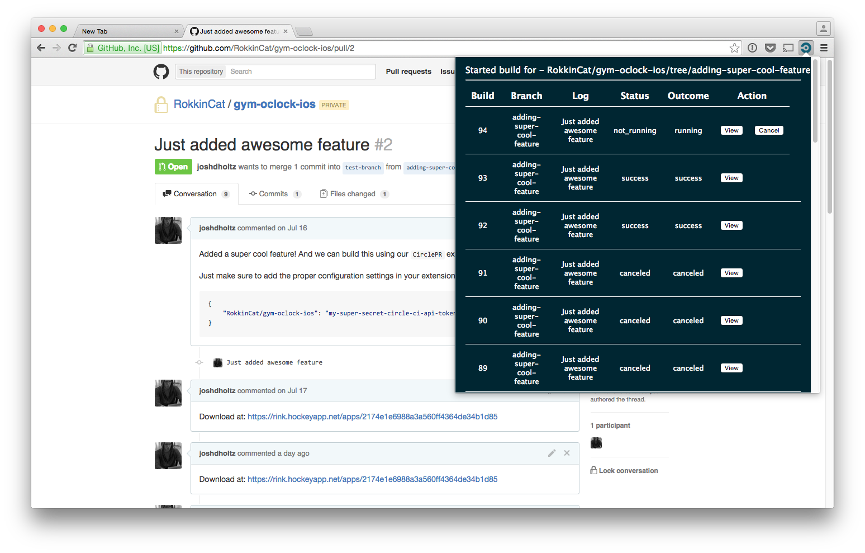The width and height of the screenshot is (865, 553).
Task: Select the Commits tab
Action: pyautogui.click(x=274, y=194)
